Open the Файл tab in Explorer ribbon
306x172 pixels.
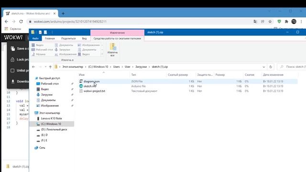click(35, 38)
